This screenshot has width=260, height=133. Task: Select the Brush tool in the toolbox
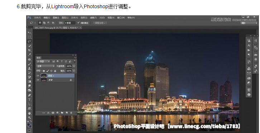(x=29, y=64)
